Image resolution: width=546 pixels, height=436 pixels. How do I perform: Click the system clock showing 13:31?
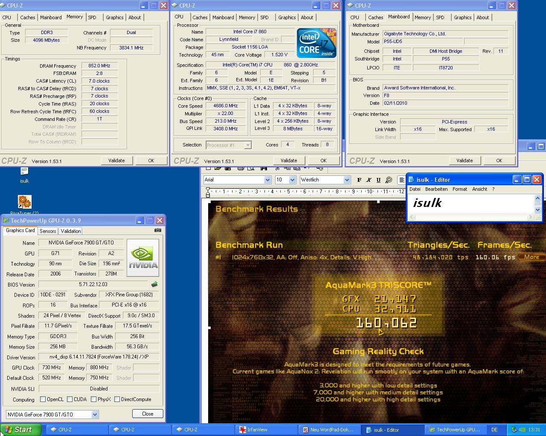point(534,430)
